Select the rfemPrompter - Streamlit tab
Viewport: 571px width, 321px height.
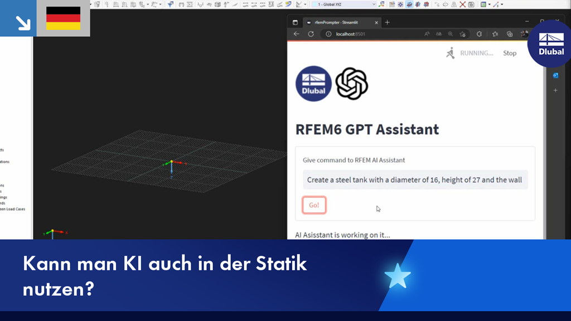341,22
